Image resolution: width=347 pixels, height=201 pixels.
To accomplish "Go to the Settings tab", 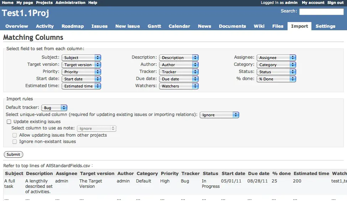I will coord(325,26).
